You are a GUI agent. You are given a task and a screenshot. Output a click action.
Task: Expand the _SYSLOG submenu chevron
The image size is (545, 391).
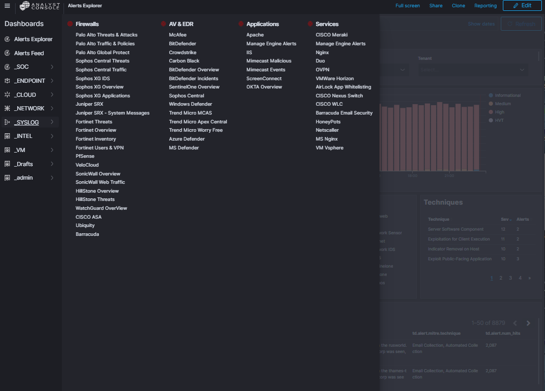click(52, 122)
